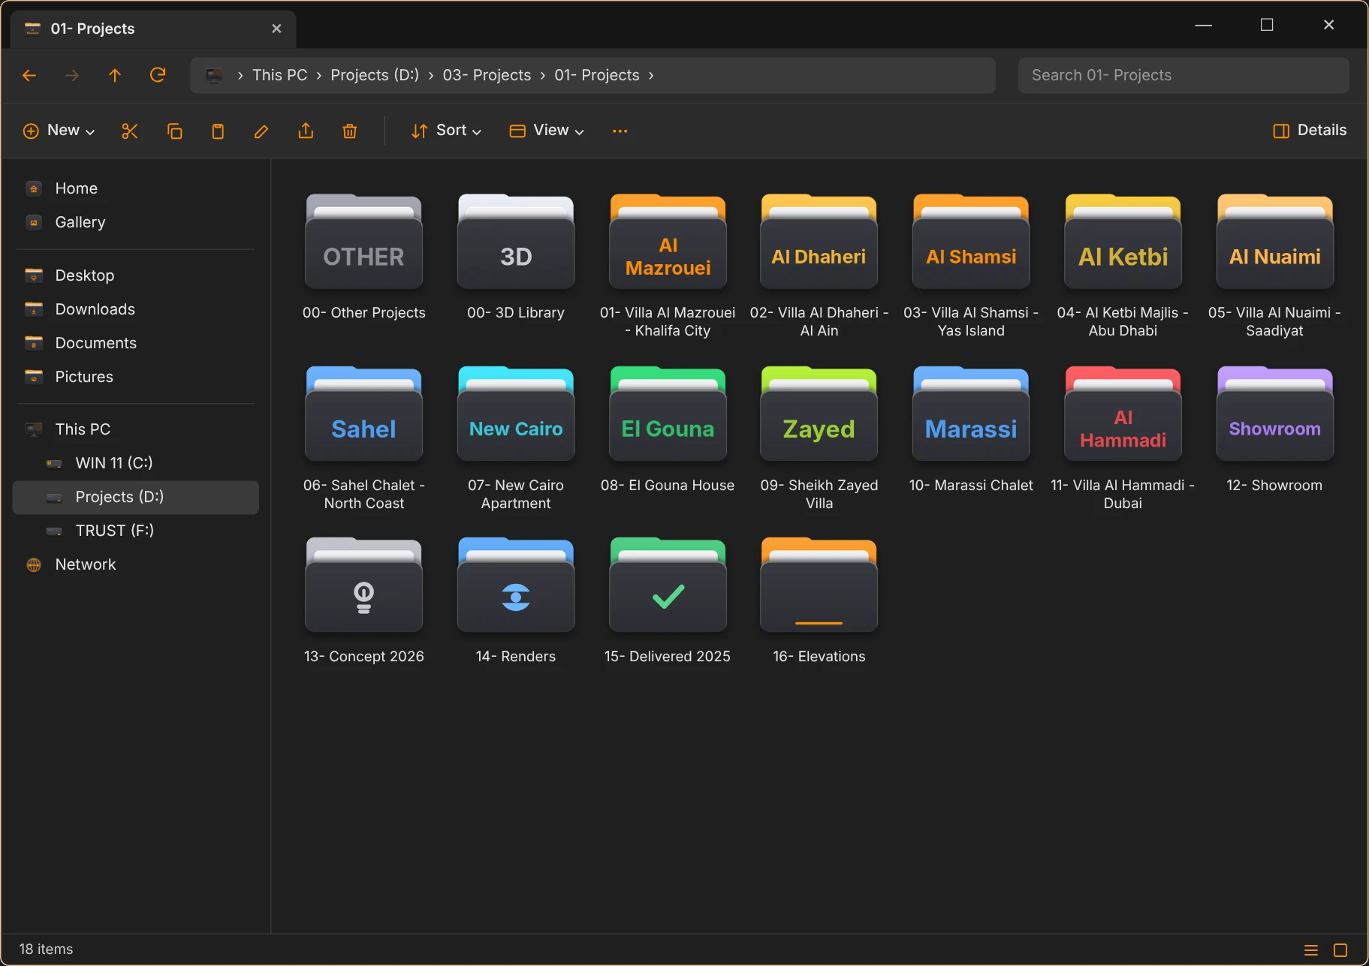The image size is (1369, 966).
Task: Select the 15- Delivered 2025 folder
Action: [668, 600]
